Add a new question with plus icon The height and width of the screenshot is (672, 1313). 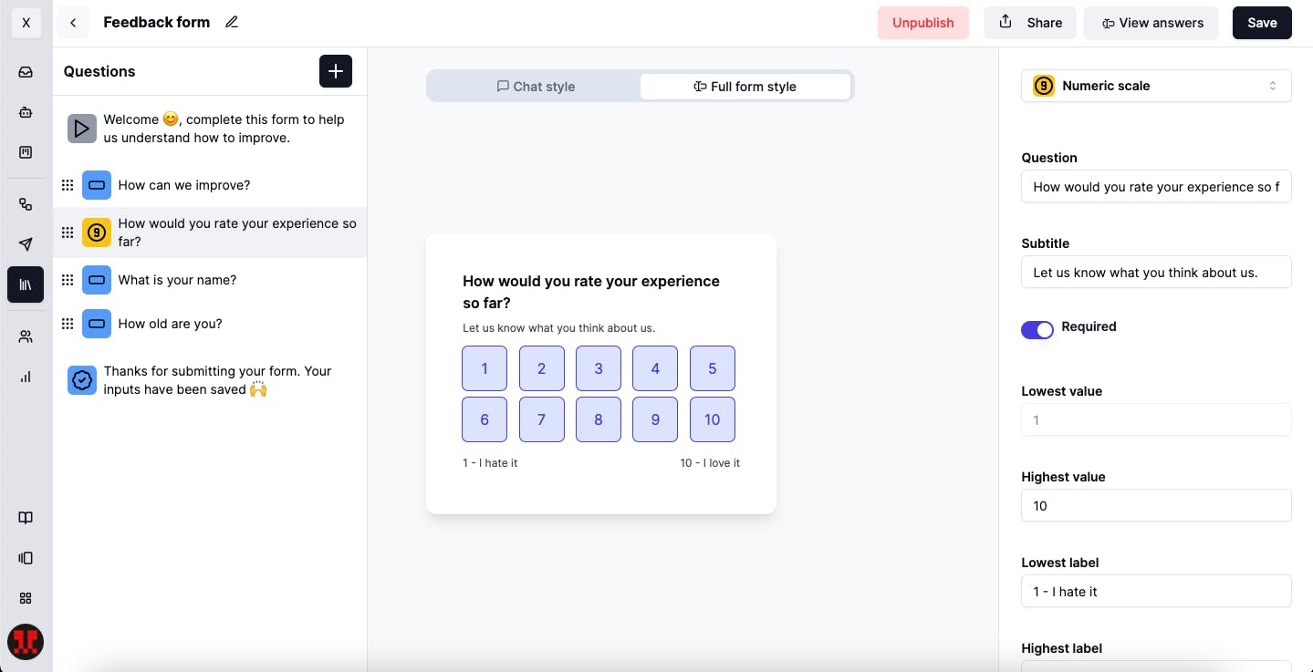335,71
